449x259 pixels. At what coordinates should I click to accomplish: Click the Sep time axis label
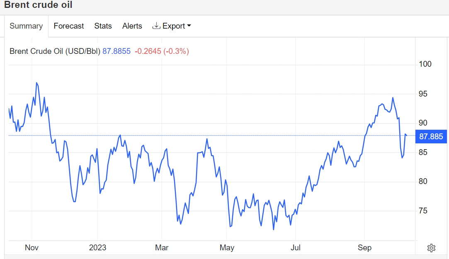coord(364,248)
